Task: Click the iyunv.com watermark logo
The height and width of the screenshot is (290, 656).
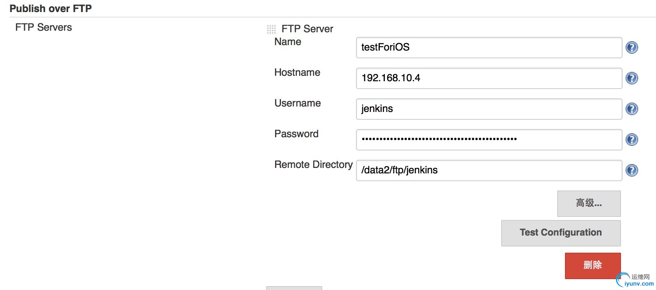Action: coord(635,280)
